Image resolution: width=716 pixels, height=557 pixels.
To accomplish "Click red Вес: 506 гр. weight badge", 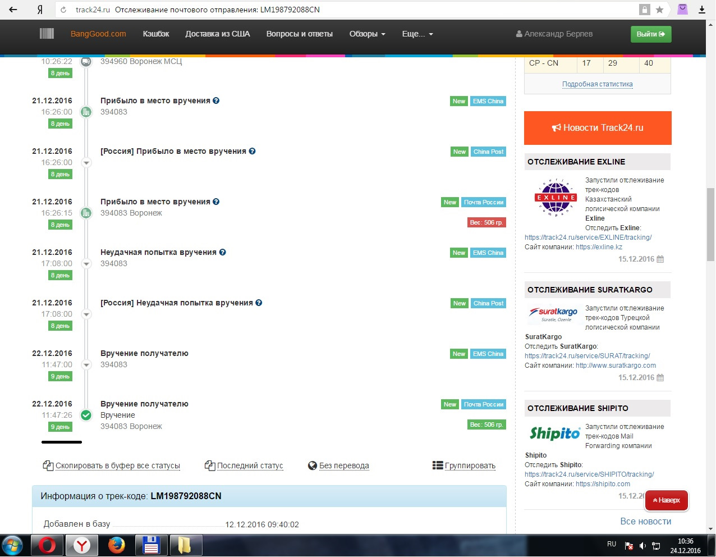I will (486, 222).
